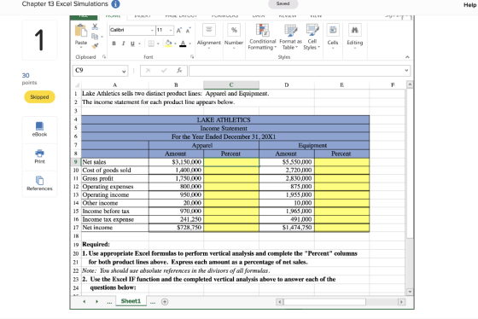This screenshot has height=319, width=478.
Task: Click the question number 1 box
Action: pyautogui.click(x=39, y=40)
